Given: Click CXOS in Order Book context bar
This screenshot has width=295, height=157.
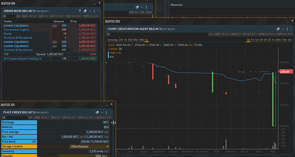Looking at the screenshot, I should point(25,16).
